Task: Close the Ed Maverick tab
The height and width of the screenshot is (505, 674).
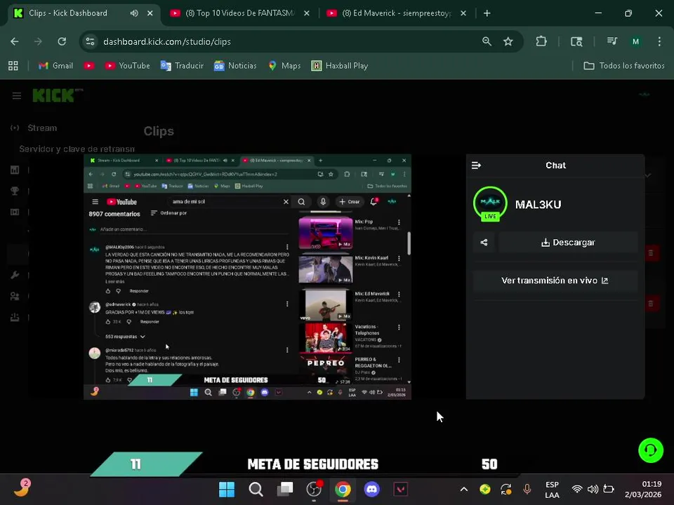Action: click(x=463, y=13)
